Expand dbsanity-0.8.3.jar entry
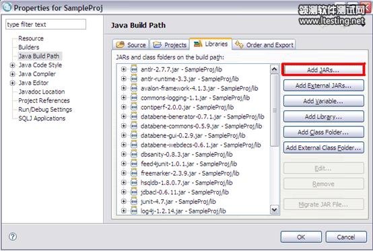Screen dimensions: 373x251 coord(123,154)
